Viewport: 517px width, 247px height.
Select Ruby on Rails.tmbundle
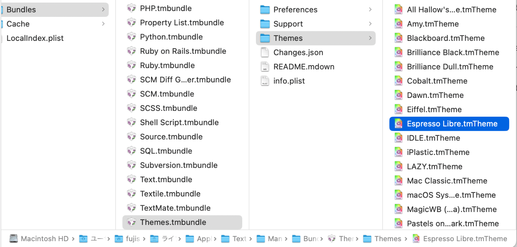[182, 51]
